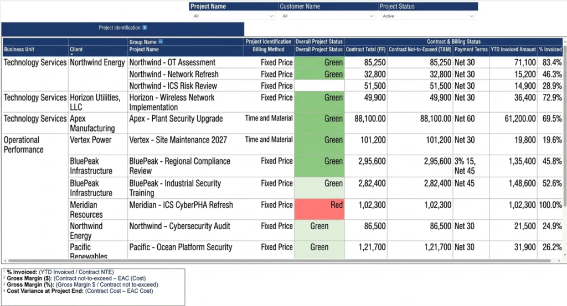Screen dimensions: 567x306
Task: Select 'Vertex - Site Maintenance 2027' project
Action: tap(178, 140)
